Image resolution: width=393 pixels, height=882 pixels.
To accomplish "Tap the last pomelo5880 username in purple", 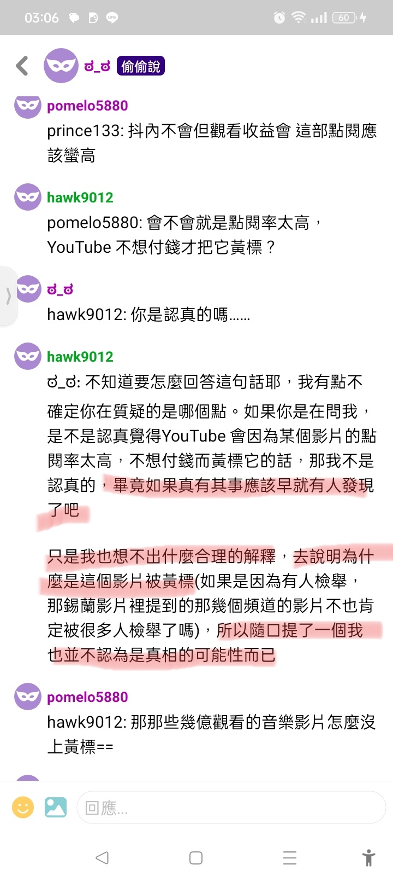I will point(87,697).
